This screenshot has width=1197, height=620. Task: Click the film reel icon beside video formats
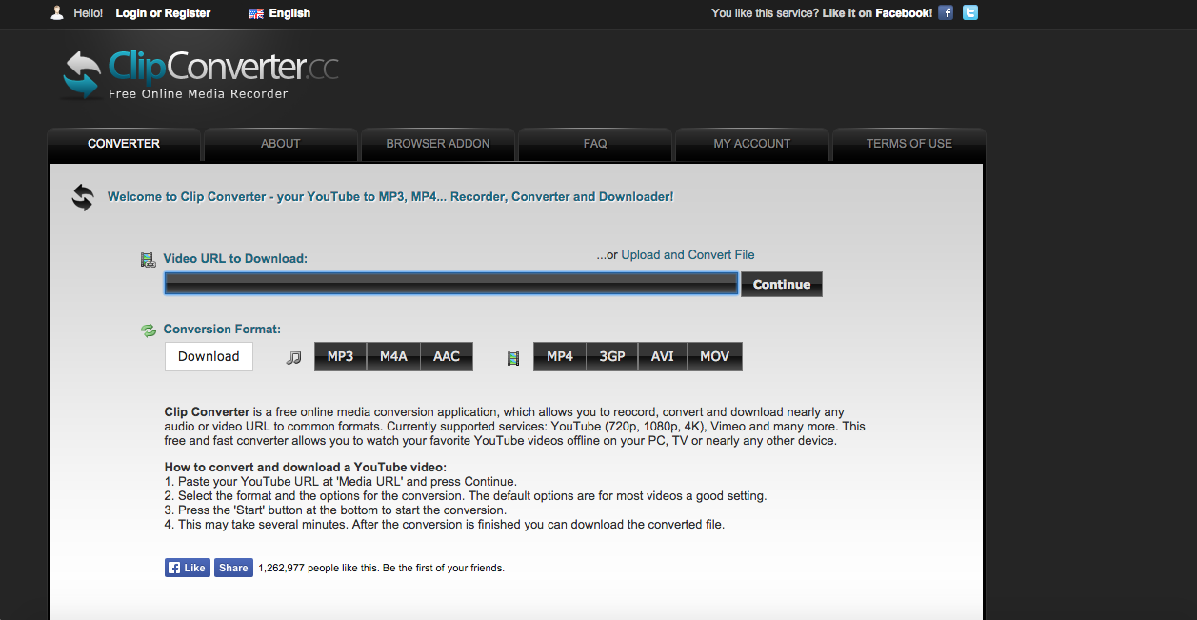coord(512,357)
